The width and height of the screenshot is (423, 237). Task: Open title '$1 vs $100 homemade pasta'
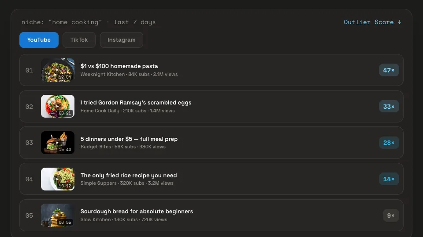tap(119, 66)
